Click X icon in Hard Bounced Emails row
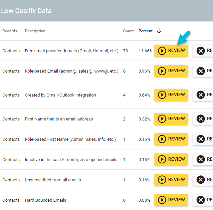This screenshot has width=213, height=210. (201, 200)
